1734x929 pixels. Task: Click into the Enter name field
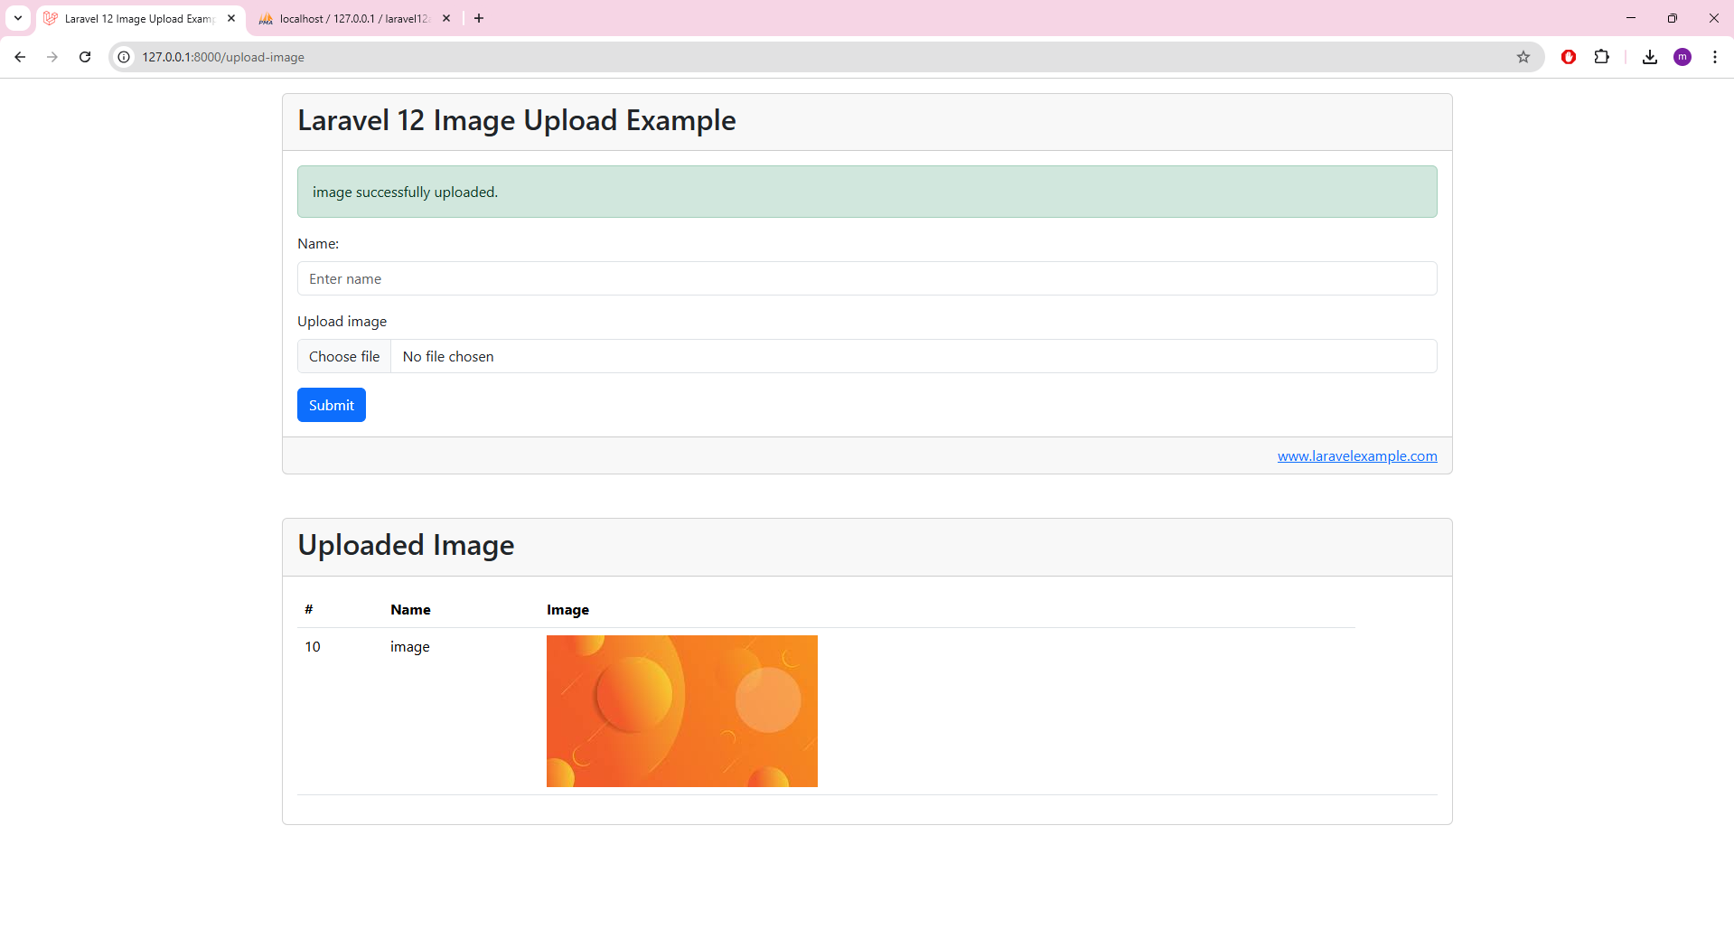[x=867, y=278]
